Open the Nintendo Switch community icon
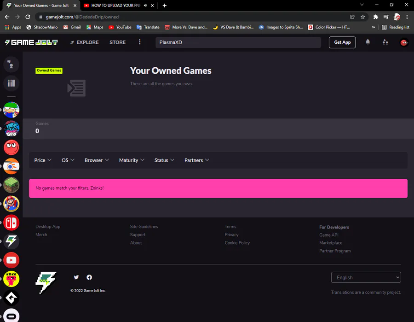414x322 pixels. (11, 222)
